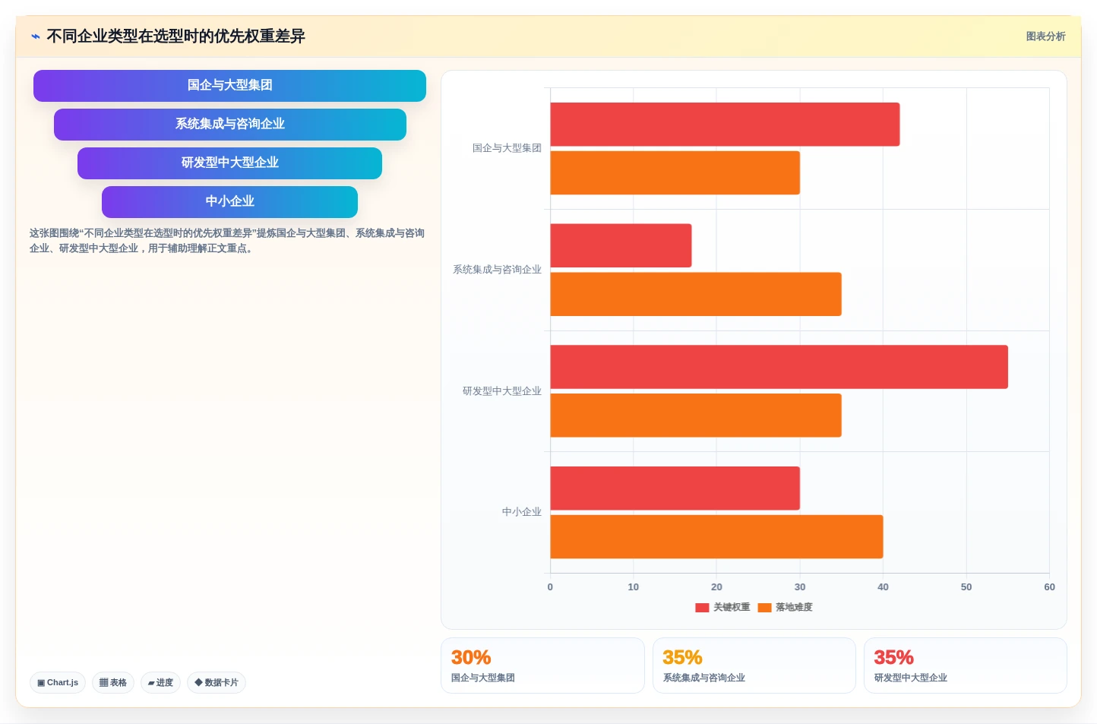1097x724 pixels.
Task: Click the 数据卡片 tag chip
Action: pos(217,682)
